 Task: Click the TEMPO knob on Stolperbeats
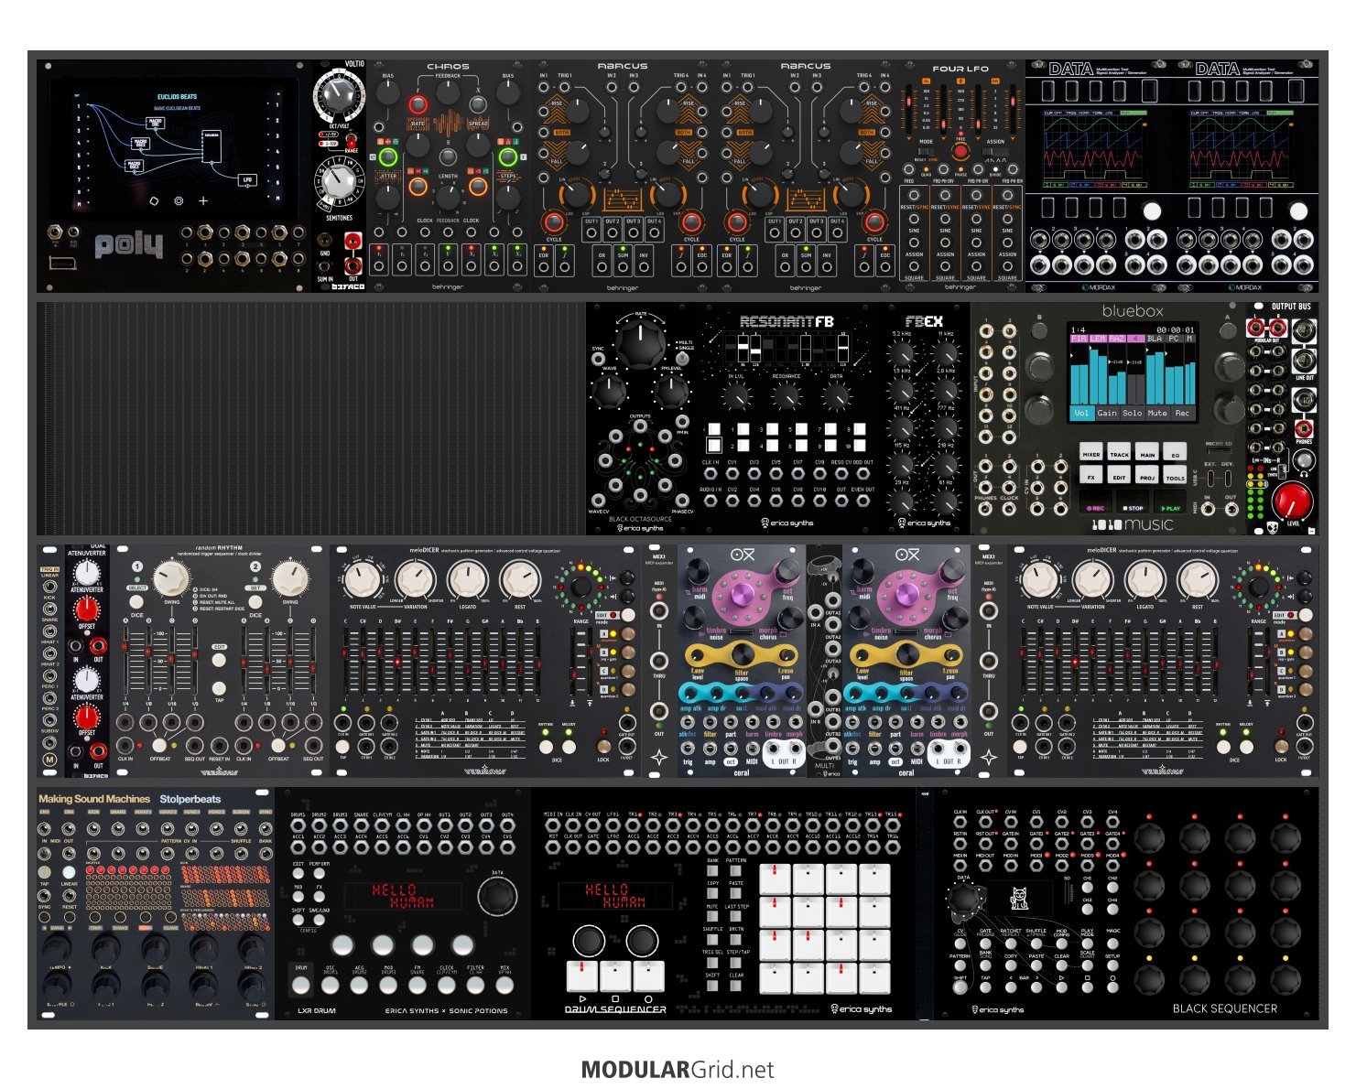pos(57,948)
